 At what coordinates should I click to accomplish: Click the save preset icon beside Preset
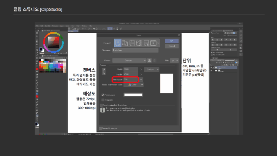click(x=149, y=60)
